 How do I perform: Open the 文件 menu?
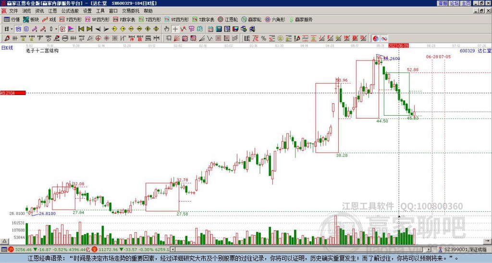click(x=13, y=11)
